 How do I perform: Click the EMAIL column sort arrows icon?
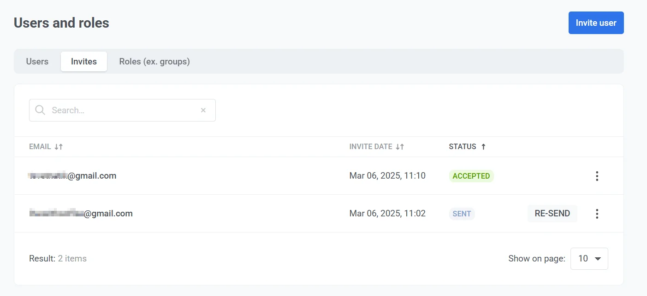click(59, 147)
